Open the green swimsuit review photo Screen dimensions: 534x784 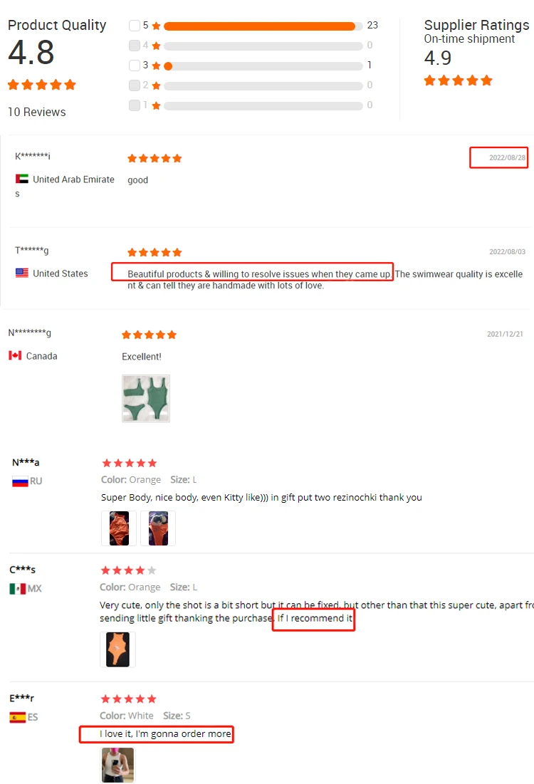pos(146,399)
